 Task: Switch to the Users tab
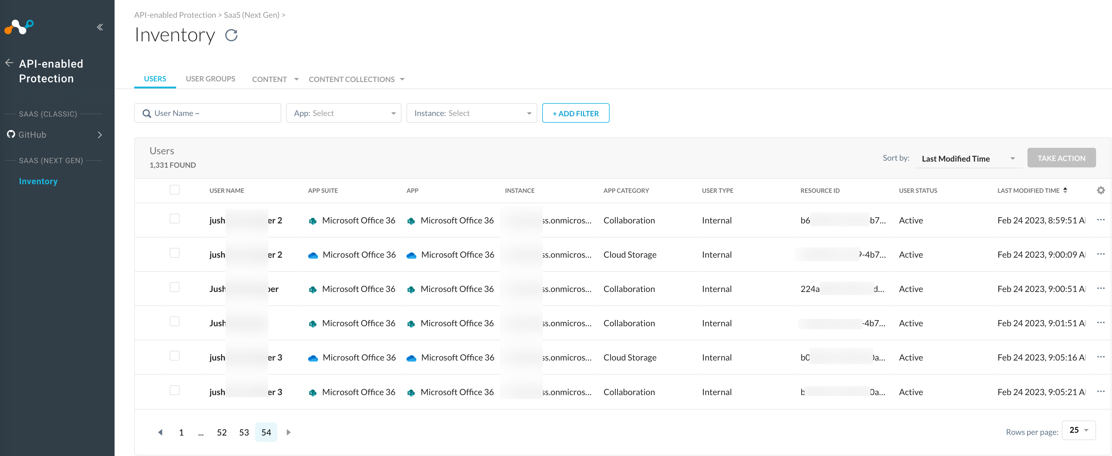tap(155, 78)
